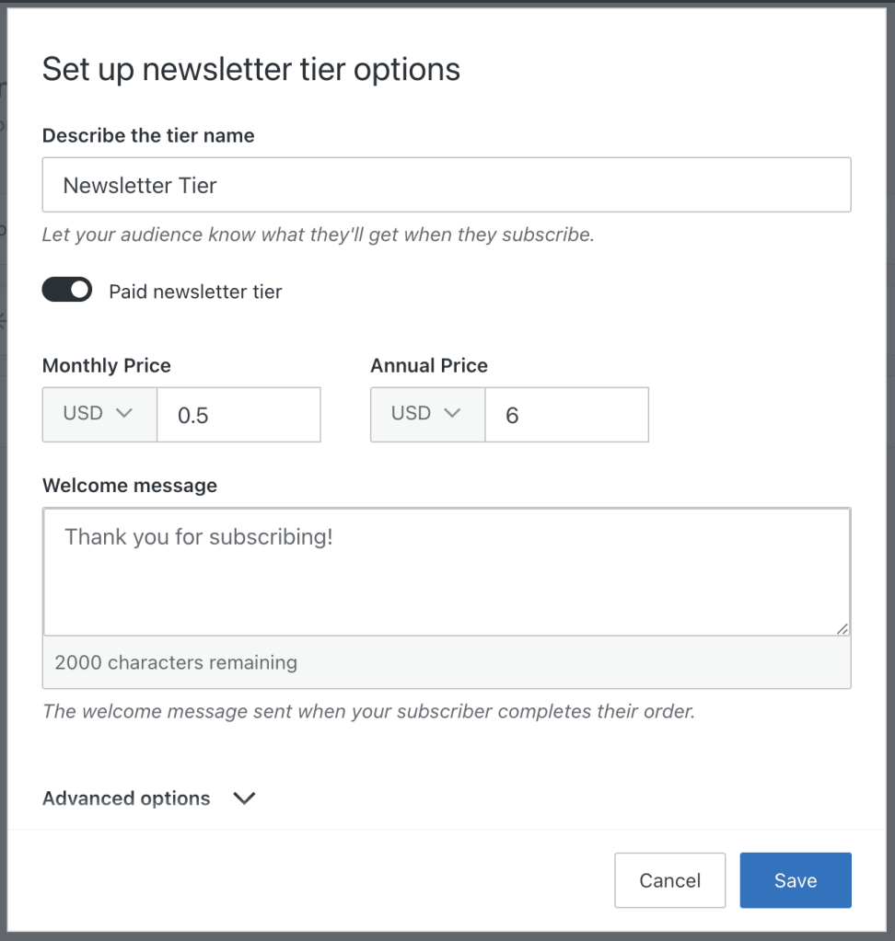This screenshot has height=941, width=895.
Task: Click the Welcome message resize handle
Action: (842, 628)
